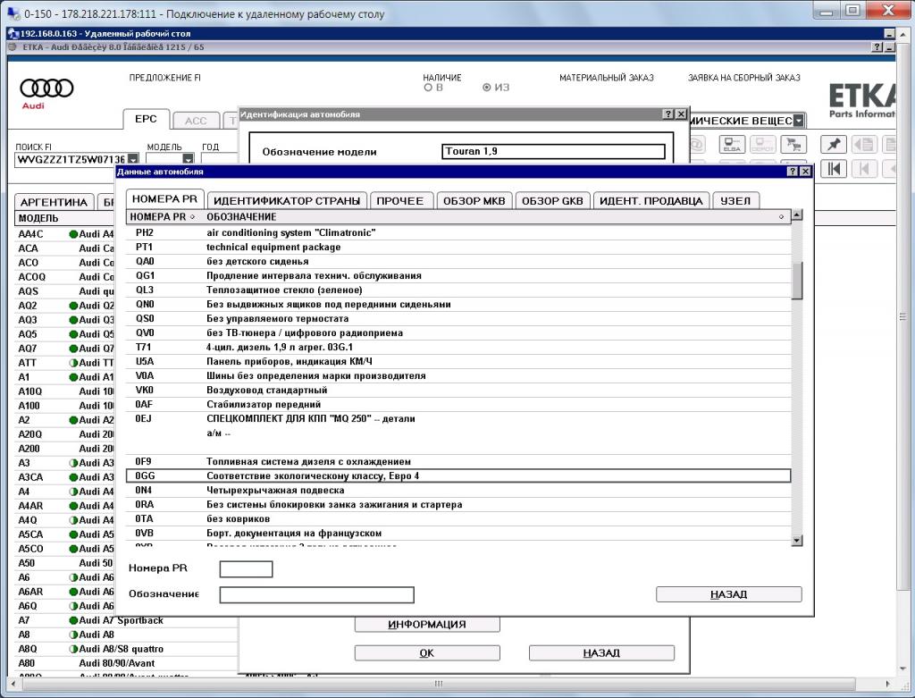915x698 pixels.
Task: Click the horizontal scrollbar left arrow at bottom
Action: [14, 684]
